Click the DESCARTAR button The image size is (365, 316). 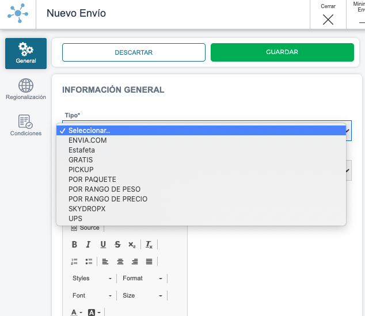pyautogui.click(x=134, y=52)
